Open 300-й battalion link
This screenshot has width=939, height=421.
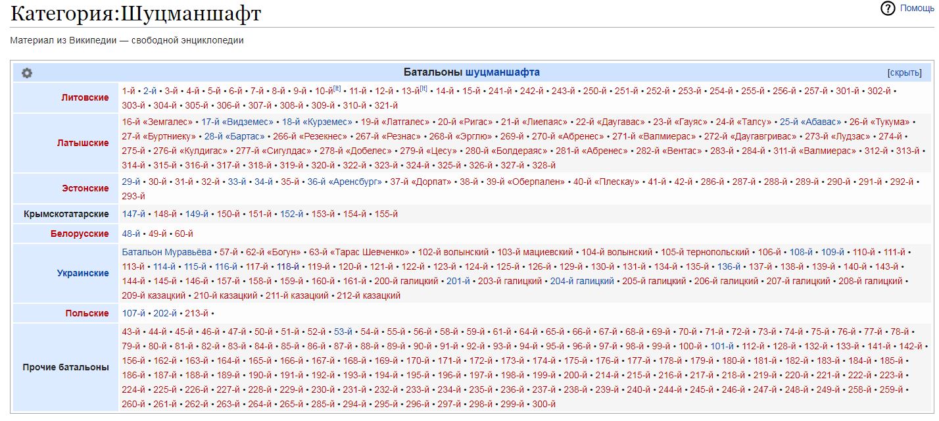[544, 404]
